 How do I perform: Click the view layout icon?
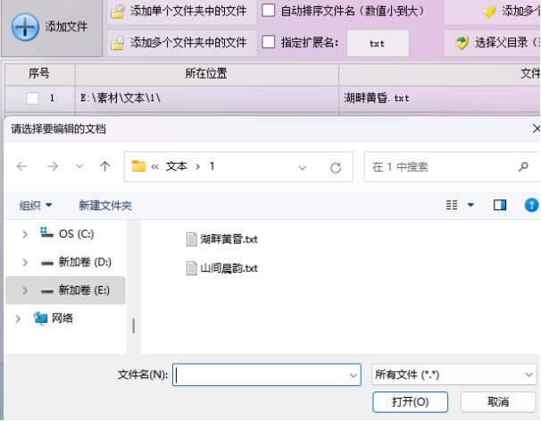coord(454,206)
